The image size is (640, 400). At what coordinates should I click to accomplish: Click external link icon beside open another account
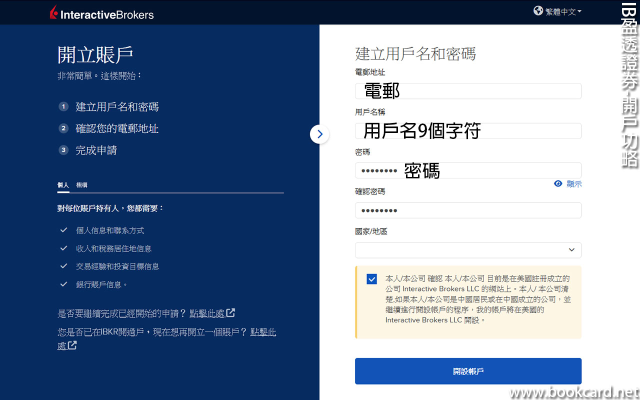click(x=72, y=345)
